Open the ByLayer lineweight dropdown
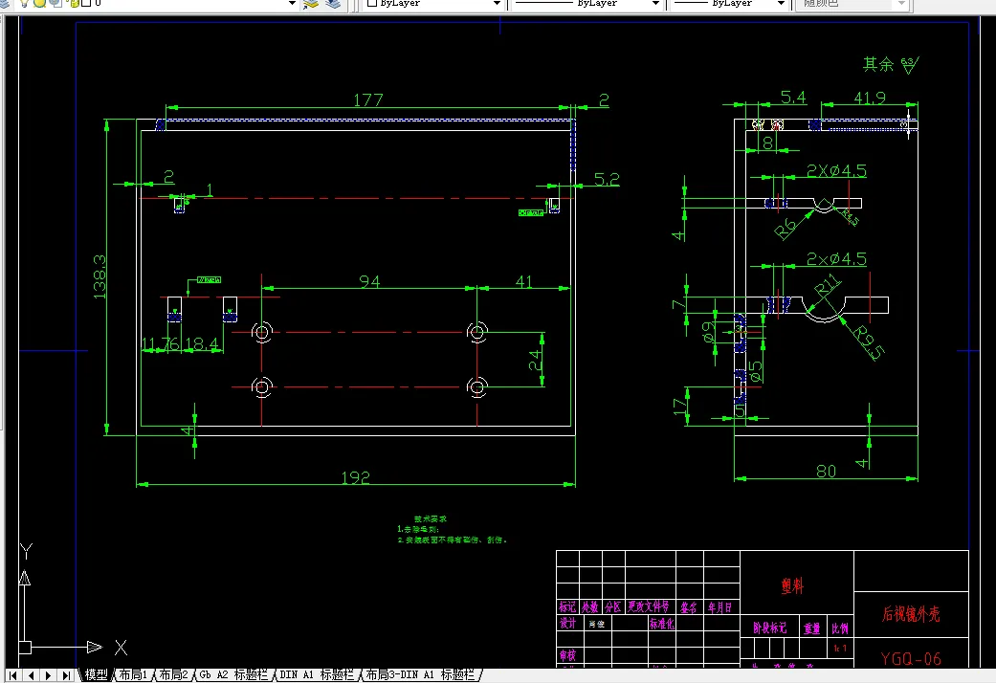The image size is (996, 683). (x=781, y=4)
